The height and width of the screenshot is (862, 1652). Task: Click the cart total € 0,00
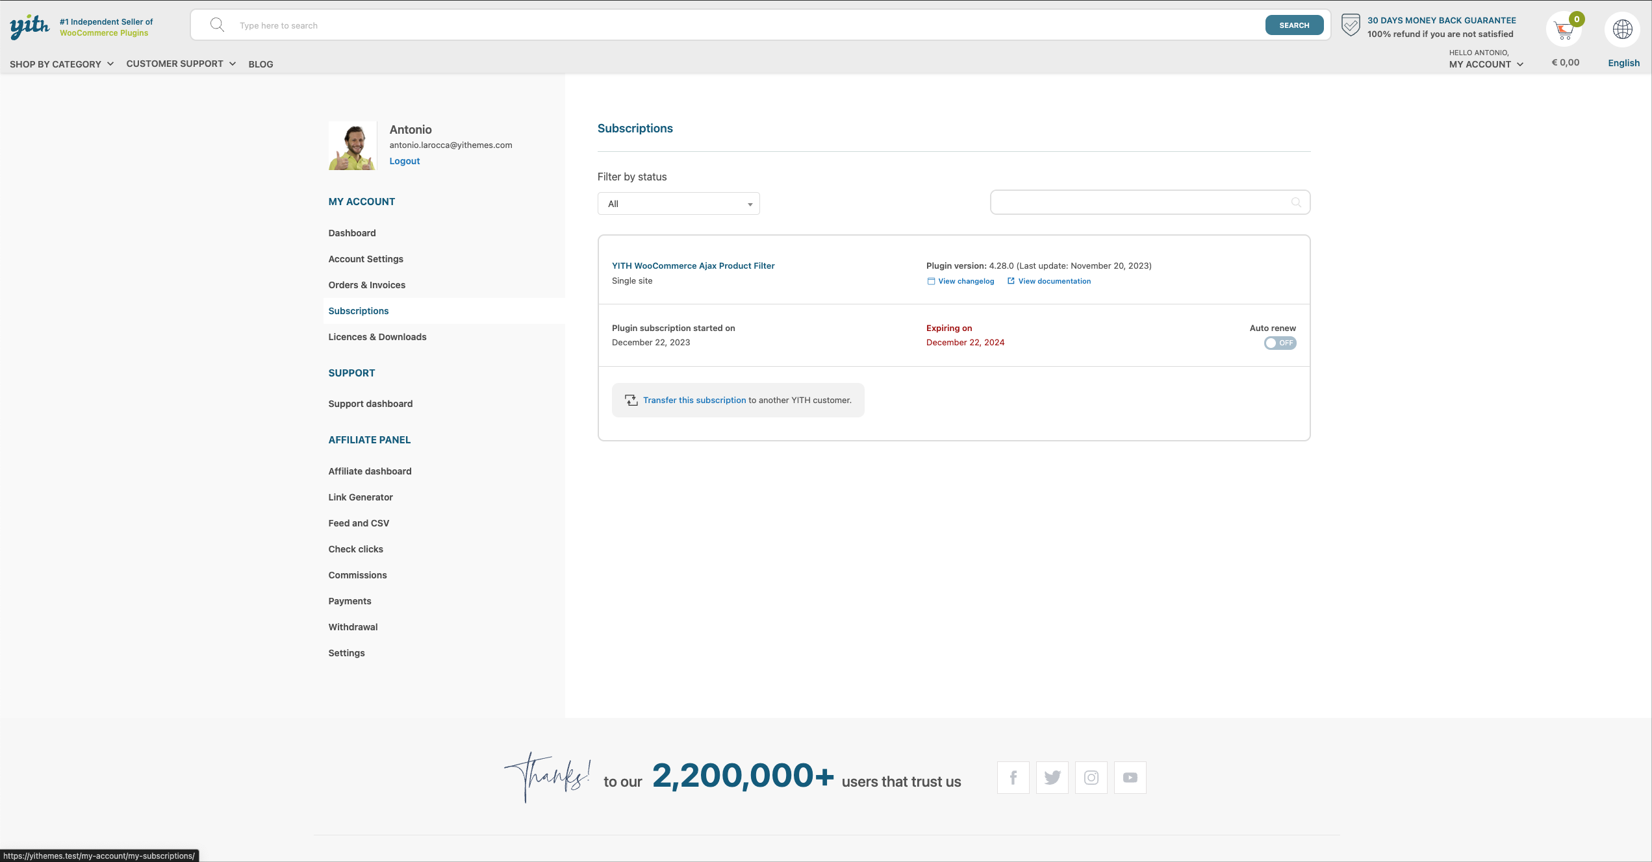(1565, 62)
